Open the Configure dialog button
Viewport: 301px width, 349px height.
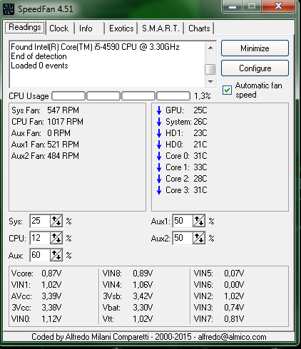(x=255, y=68)
